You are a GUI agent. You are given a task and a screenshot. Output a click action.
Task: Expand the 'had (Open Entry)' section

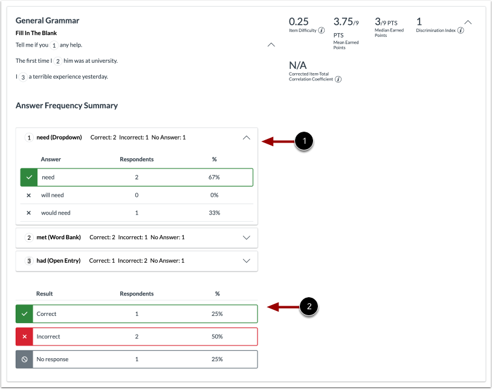coord(246,261)
